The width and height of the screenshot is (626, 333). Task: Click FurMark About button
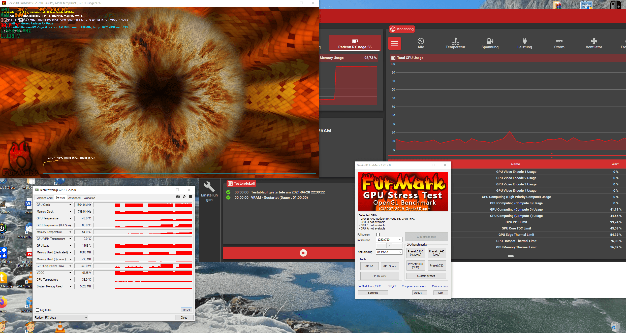coord(420,293)
